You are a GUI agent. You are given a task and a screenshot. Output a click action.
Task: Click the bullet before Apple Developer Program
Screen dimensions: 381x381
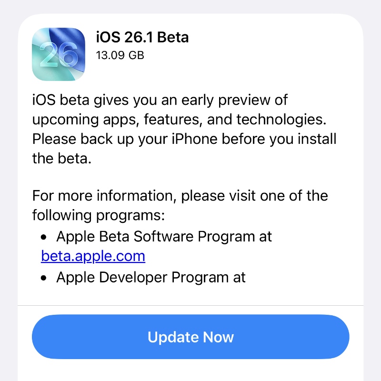click(44, 278)
